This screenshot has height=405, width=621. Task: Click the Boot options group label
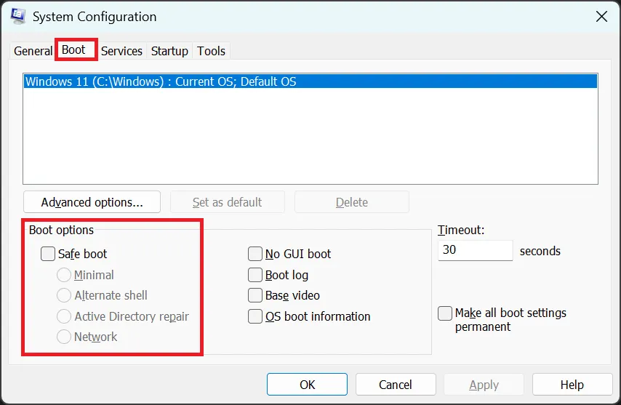61,230
